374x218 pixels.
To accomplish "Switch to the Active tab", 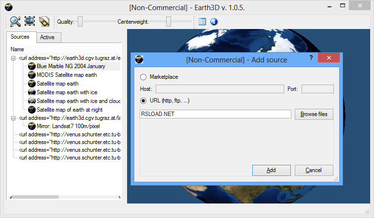I will [49, 37].
